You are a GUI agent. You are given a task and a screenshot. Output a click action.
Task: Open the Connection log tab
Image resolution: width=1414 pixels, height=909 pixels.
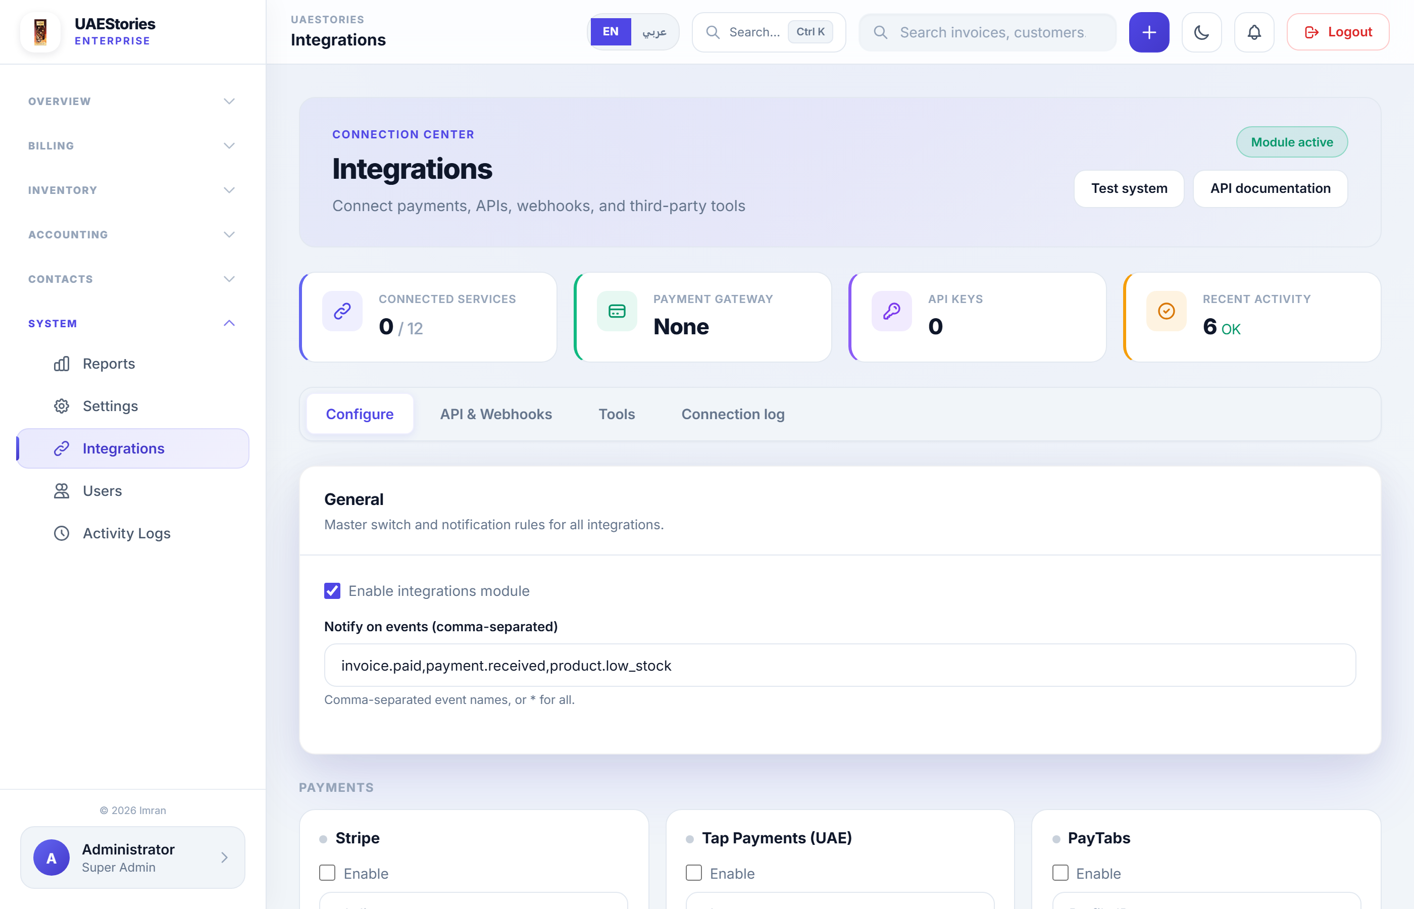(x=733, y=415)
